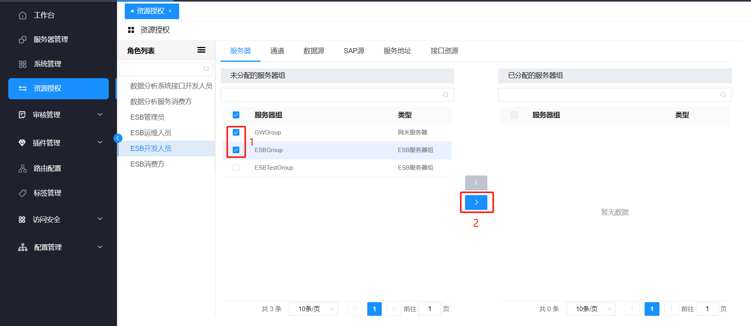Click the 系统管理 grid icon

pos(23,64)
